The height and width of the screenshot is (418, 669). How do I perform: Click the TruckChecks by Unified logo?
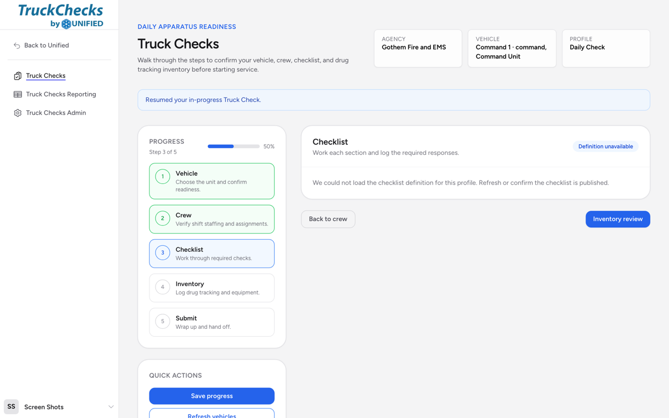60,16
